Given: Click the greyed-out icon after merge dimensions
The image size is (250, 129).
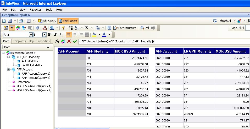Looking at the screenshot, I should tap(30, 28).
